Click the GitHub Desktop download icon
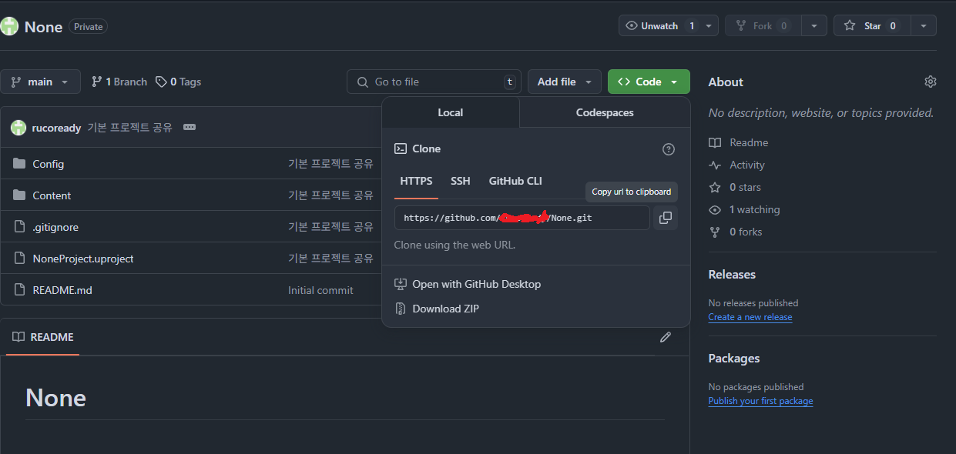 (401, 284)
